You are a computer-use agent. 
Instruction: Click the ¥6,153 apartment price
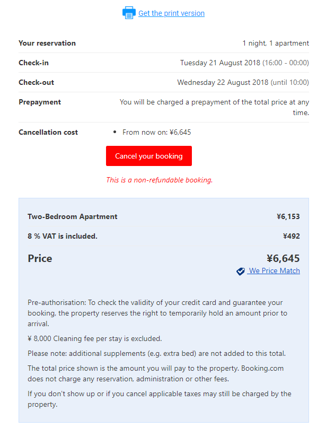click(288, 216)
